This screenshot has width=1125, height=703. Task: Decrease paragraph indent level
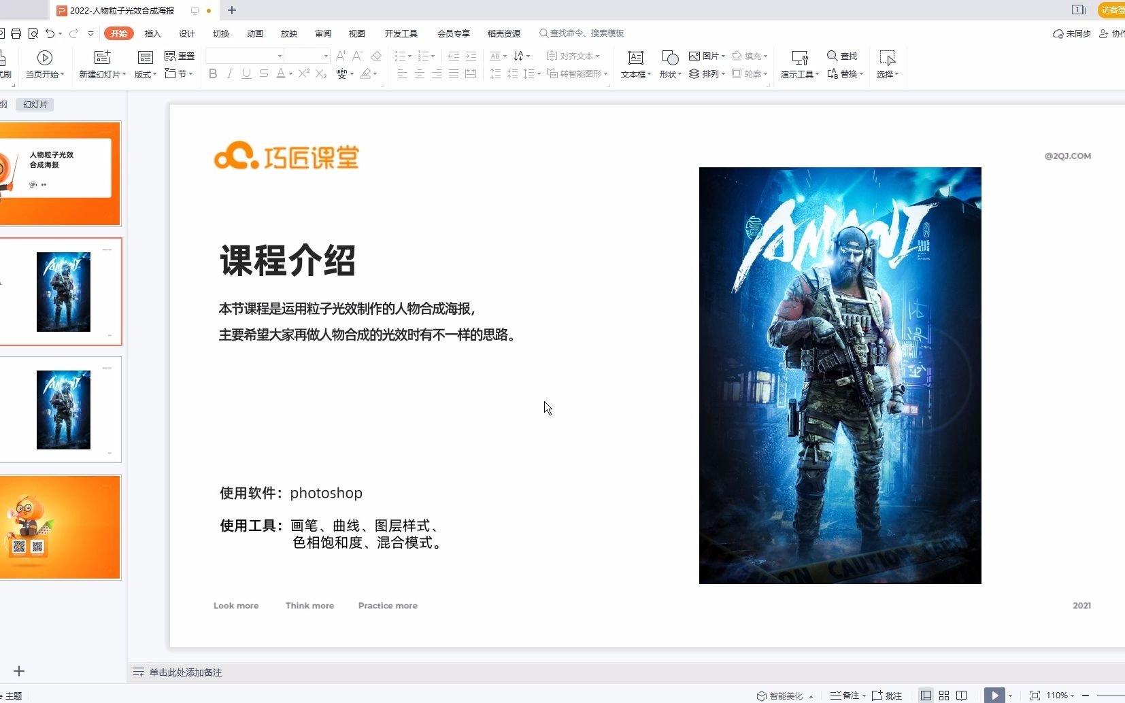point(454,56)
